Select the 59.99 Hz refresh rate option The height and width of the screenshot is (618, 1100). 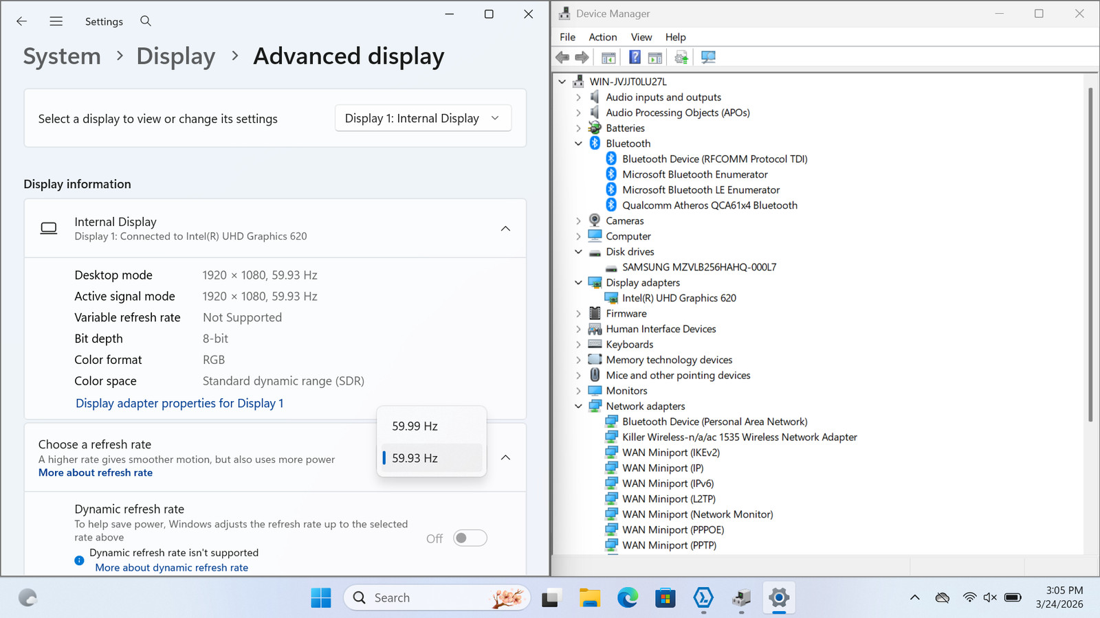[432, 426]
